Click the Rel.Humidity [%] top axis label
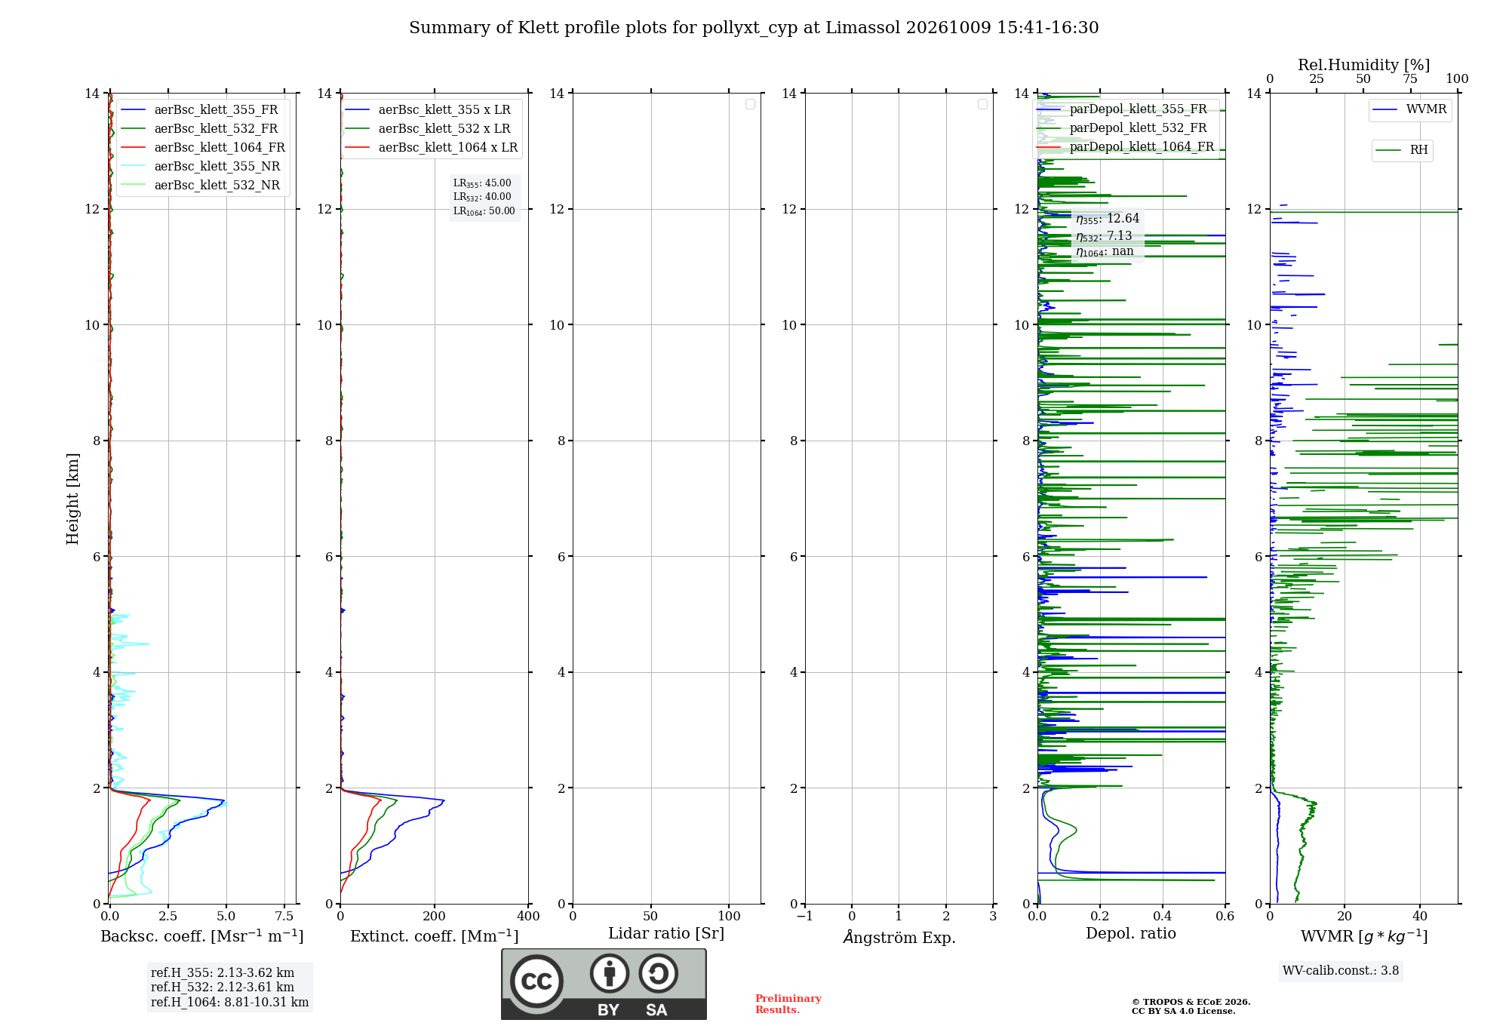1509x1026 pixels. pyautogui.click(x=1364, y=65)
